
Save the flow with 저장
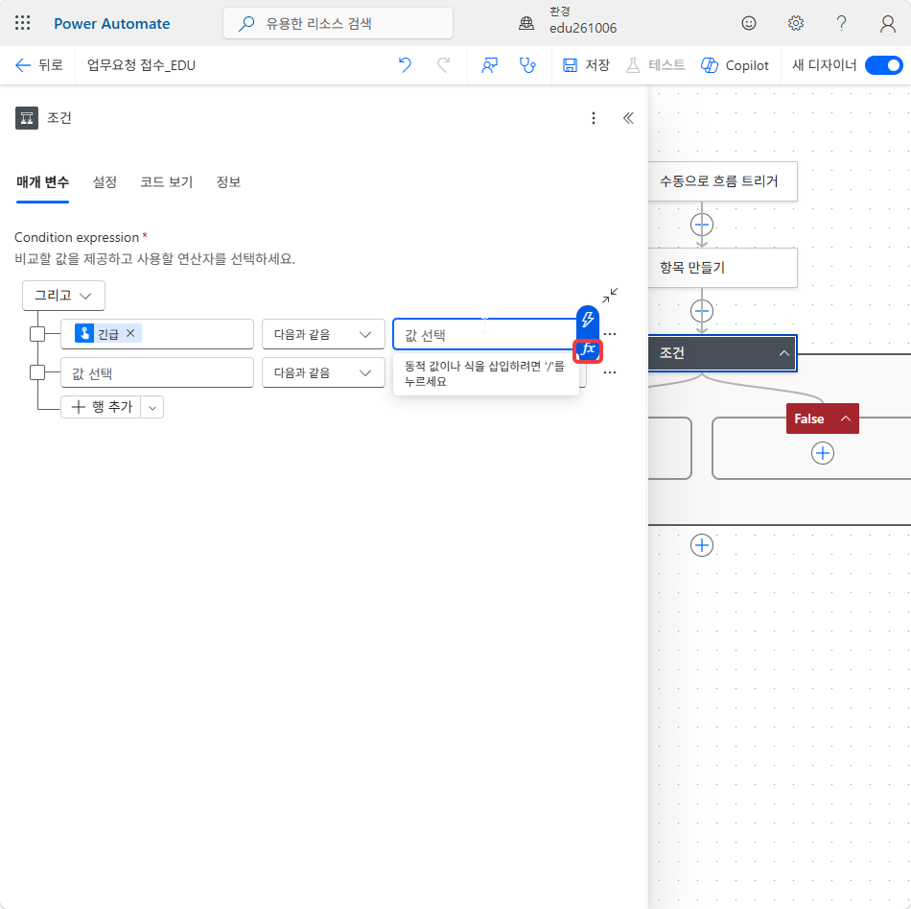[586, 65]
